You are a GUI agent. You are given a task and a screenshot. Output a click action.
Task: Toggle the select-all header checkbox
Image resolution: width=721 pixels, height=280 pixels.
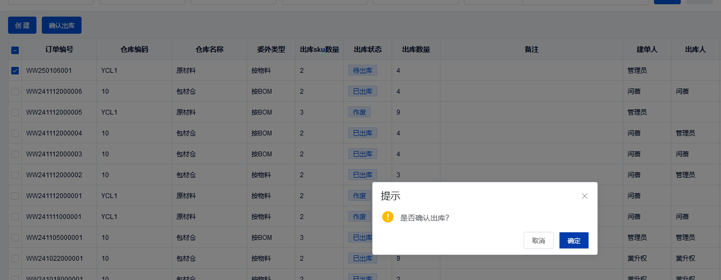point(15,50)
